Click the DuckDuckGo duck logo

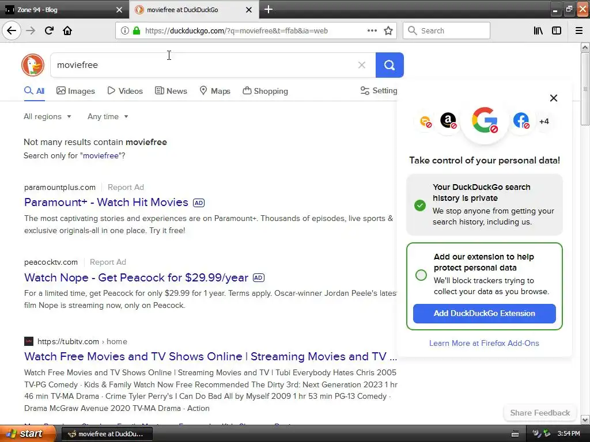33,65
